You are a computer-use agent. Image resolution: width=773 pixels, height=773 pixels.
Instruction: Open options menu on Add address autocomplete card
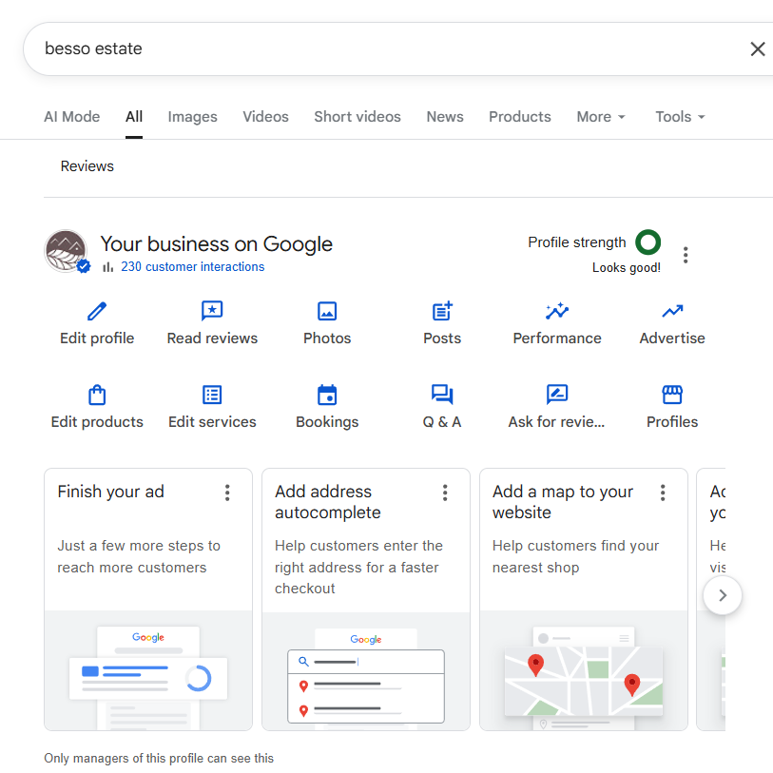(445, 493)
